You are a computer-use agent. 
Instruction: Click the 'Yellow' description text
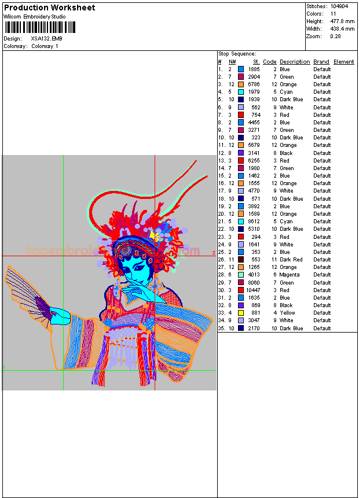287,313
